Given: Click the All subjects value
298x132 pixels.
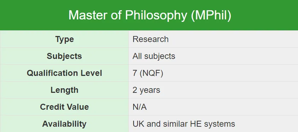Looking at the screenshot, I should (x=154, y=56).
